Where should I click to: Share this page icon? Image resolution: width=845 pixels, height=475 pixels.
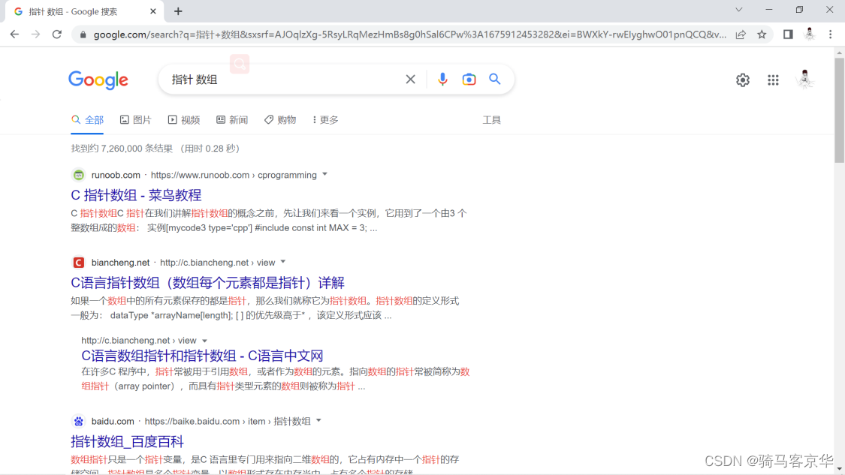(x=741, y=35)
